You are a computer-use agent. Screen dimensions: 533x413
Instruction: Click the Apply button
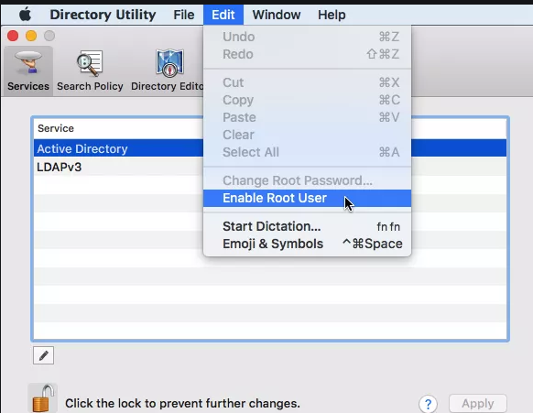coord(477,404)
